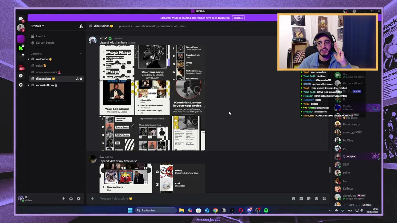The image size is (397, 223).
Task: Open Your top genres Pop Rap image
Action: coord(117,62)
